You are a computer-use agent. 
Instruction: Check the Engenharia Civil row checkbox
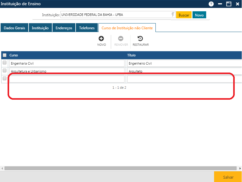(5, 62)
